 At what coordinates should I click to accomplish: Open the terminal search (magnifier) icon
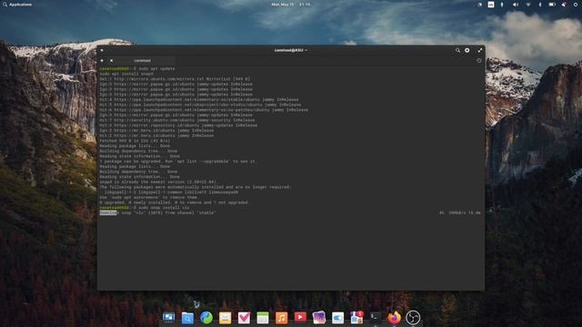point(457,51)
